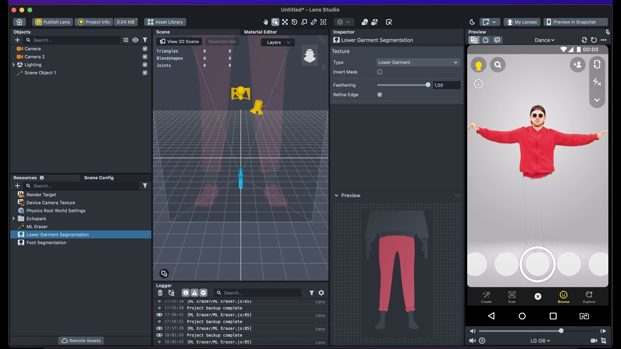Clear the Logger with trash icon
This screenshot has height=349, width=621.
click(160, 293)
